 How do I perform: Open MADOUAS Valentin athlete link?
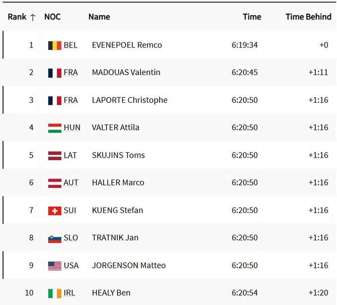coord(126,72)
